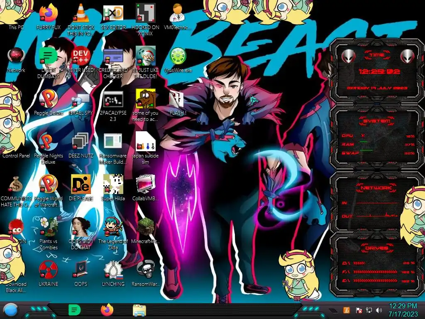Click the SYSTEM gadget header
The height and width of the screenshot is (319, 425).
pos(377,121)
